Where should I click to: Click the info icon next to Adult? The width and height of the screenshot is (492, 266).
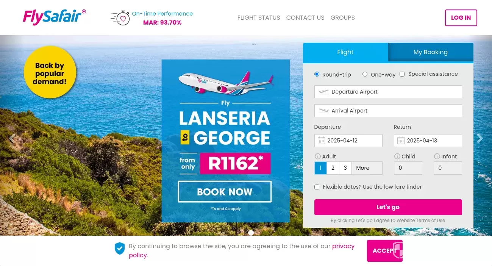(317, 156)
